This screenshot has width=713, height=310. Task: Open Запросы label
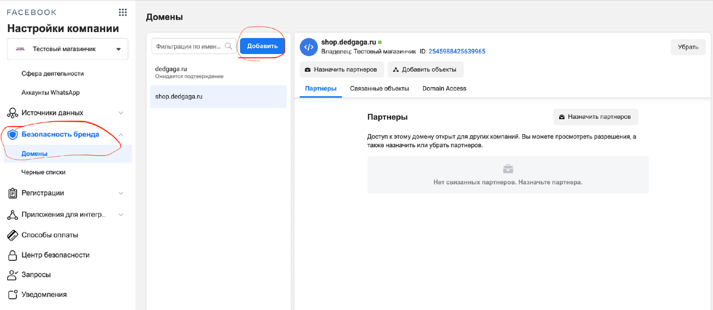pos(36,275)
